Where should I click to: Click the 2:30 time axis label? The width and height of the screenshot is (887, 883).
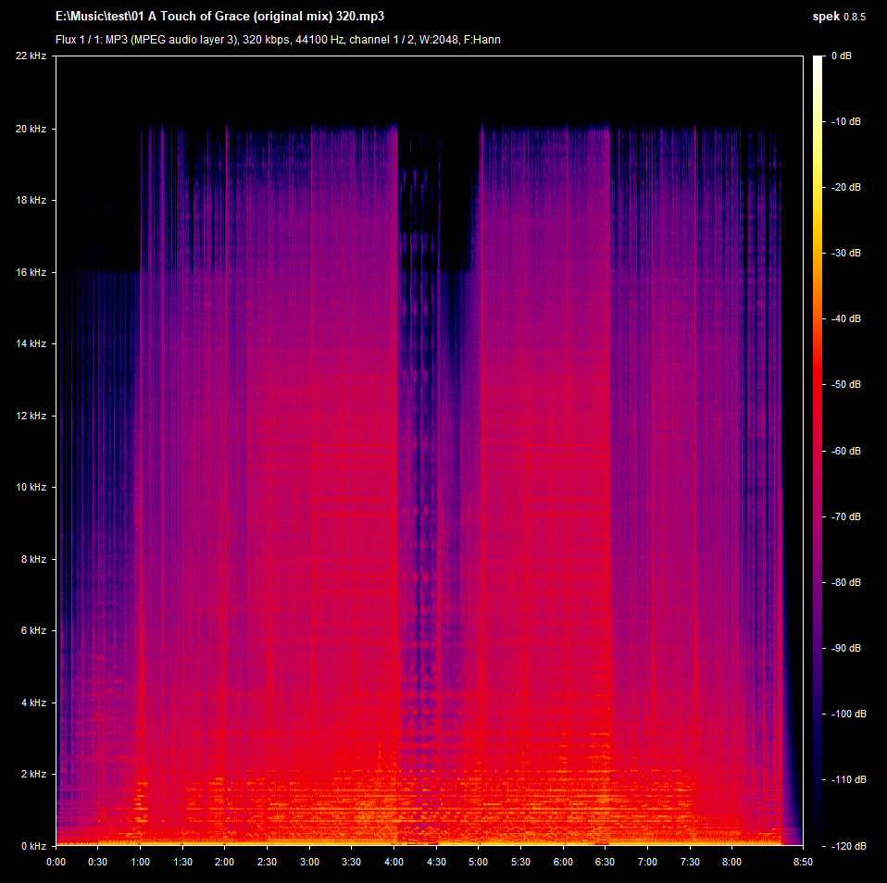tap(267, 862)
